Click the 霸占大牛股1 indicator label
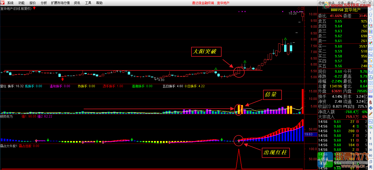374x170 pixels. click(x=8, y=146)
